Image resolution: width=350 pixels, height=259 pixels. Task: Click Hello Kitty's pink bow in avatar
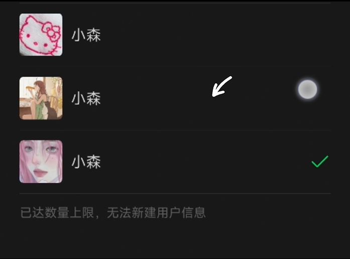click(52, 32)
